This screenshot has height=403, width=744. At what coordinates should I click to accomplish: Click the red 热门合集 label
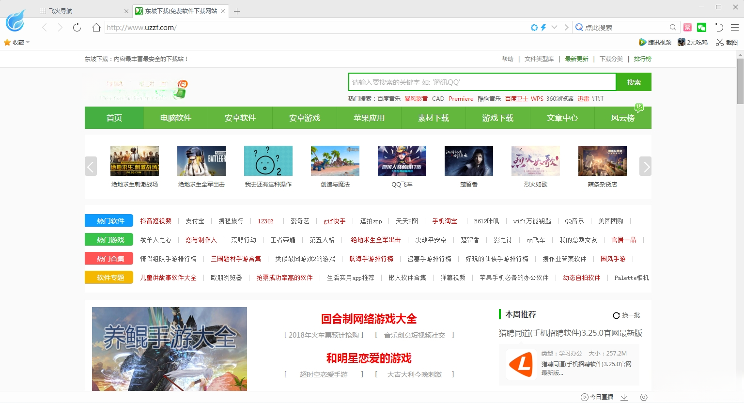pos(109,259)
